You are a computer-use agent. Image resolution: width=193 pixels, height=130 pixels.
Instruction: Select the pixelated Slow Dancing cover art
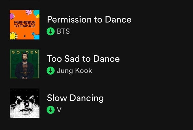coord(25,103)
